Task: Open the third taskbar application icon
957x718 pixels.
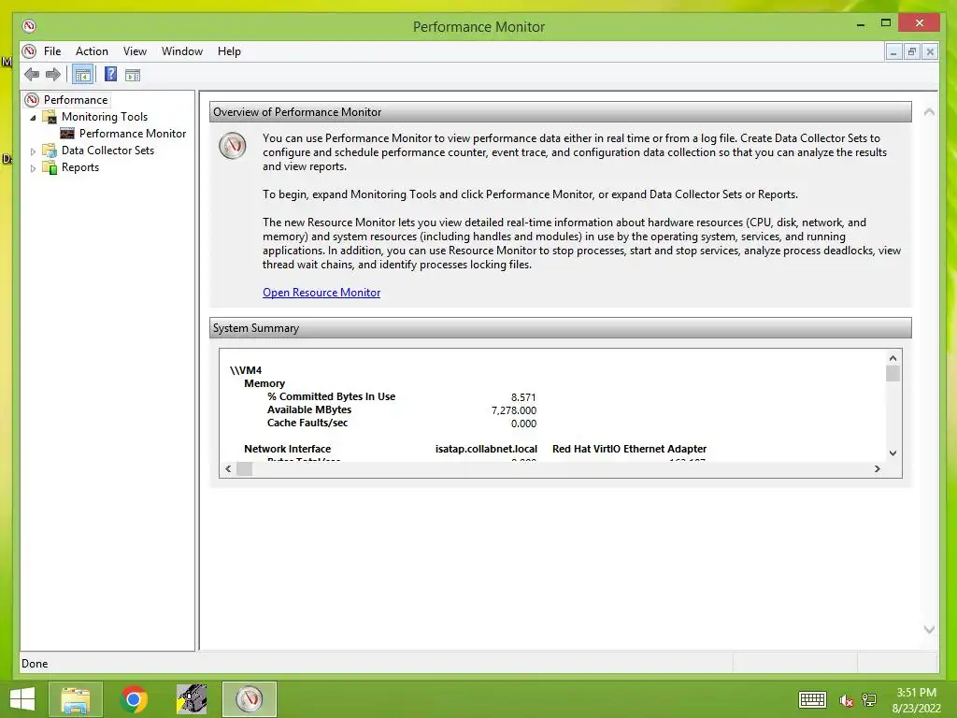Action: [x=192, y=699]
